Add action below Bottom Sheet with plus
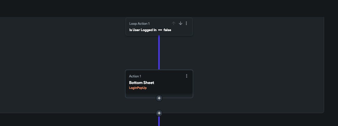The width and height of the screenshot is (338, 126). pos(159,98)
